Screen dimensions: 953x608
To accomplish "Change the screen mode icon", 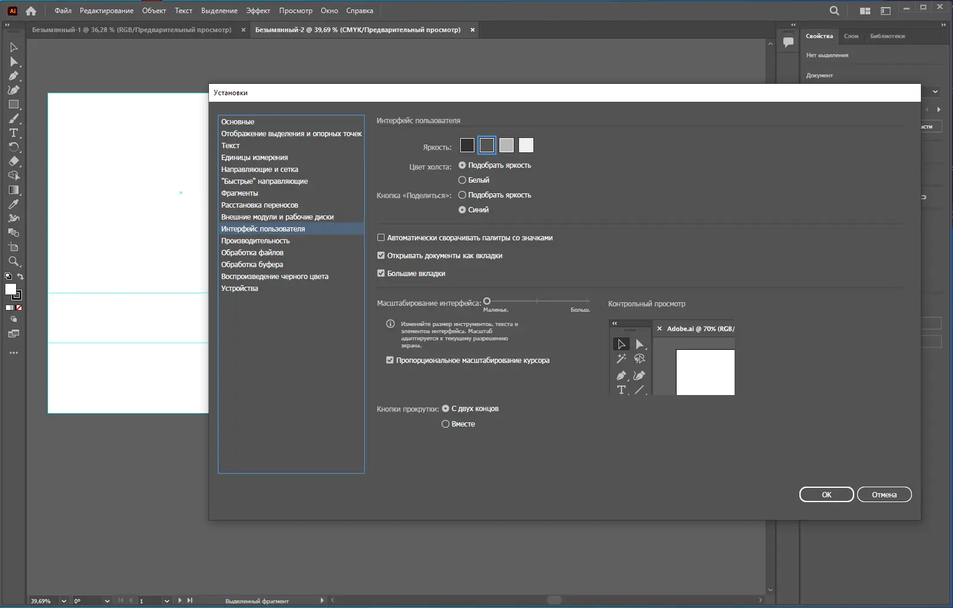I will point(14,334).
